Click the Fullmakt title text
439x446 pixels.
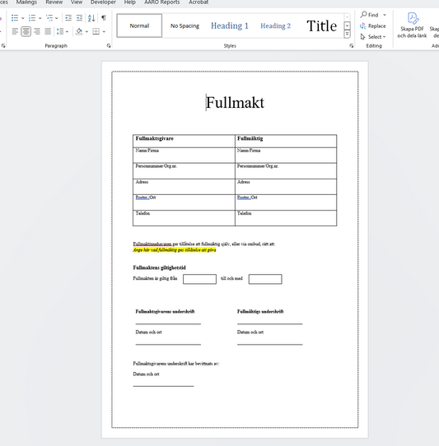[236, 102]
